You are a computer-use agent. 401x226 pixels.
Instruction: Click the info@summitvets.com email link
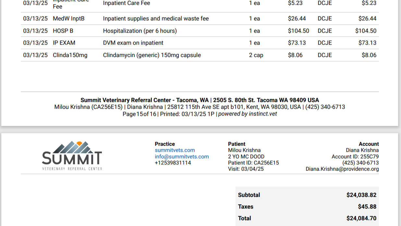pos(182,157)
